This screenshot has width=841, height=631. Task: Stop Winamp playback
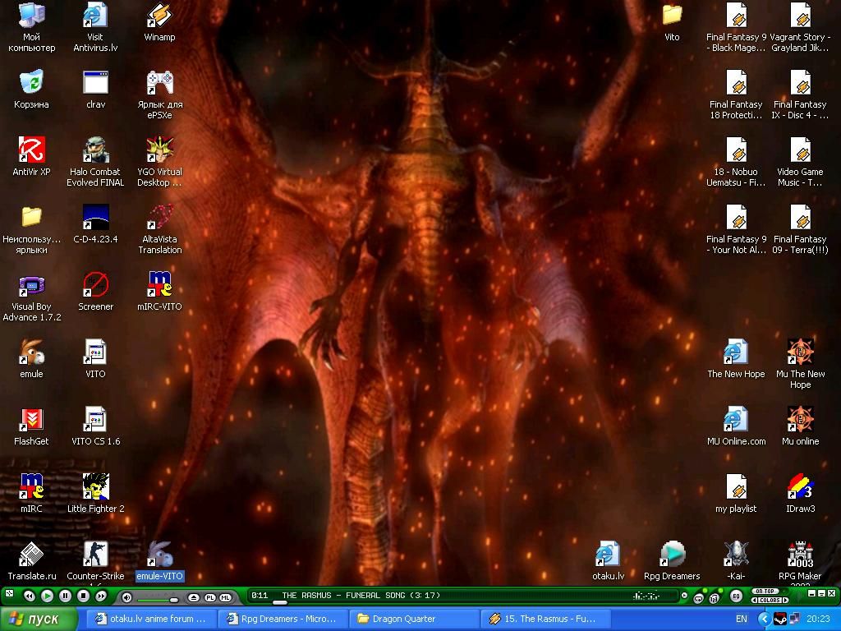coord(83,596)
